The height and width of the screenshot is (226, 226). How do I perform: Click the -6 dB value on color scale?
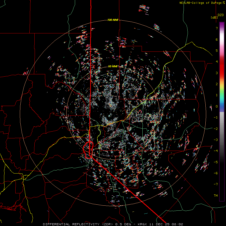point(216,173)
